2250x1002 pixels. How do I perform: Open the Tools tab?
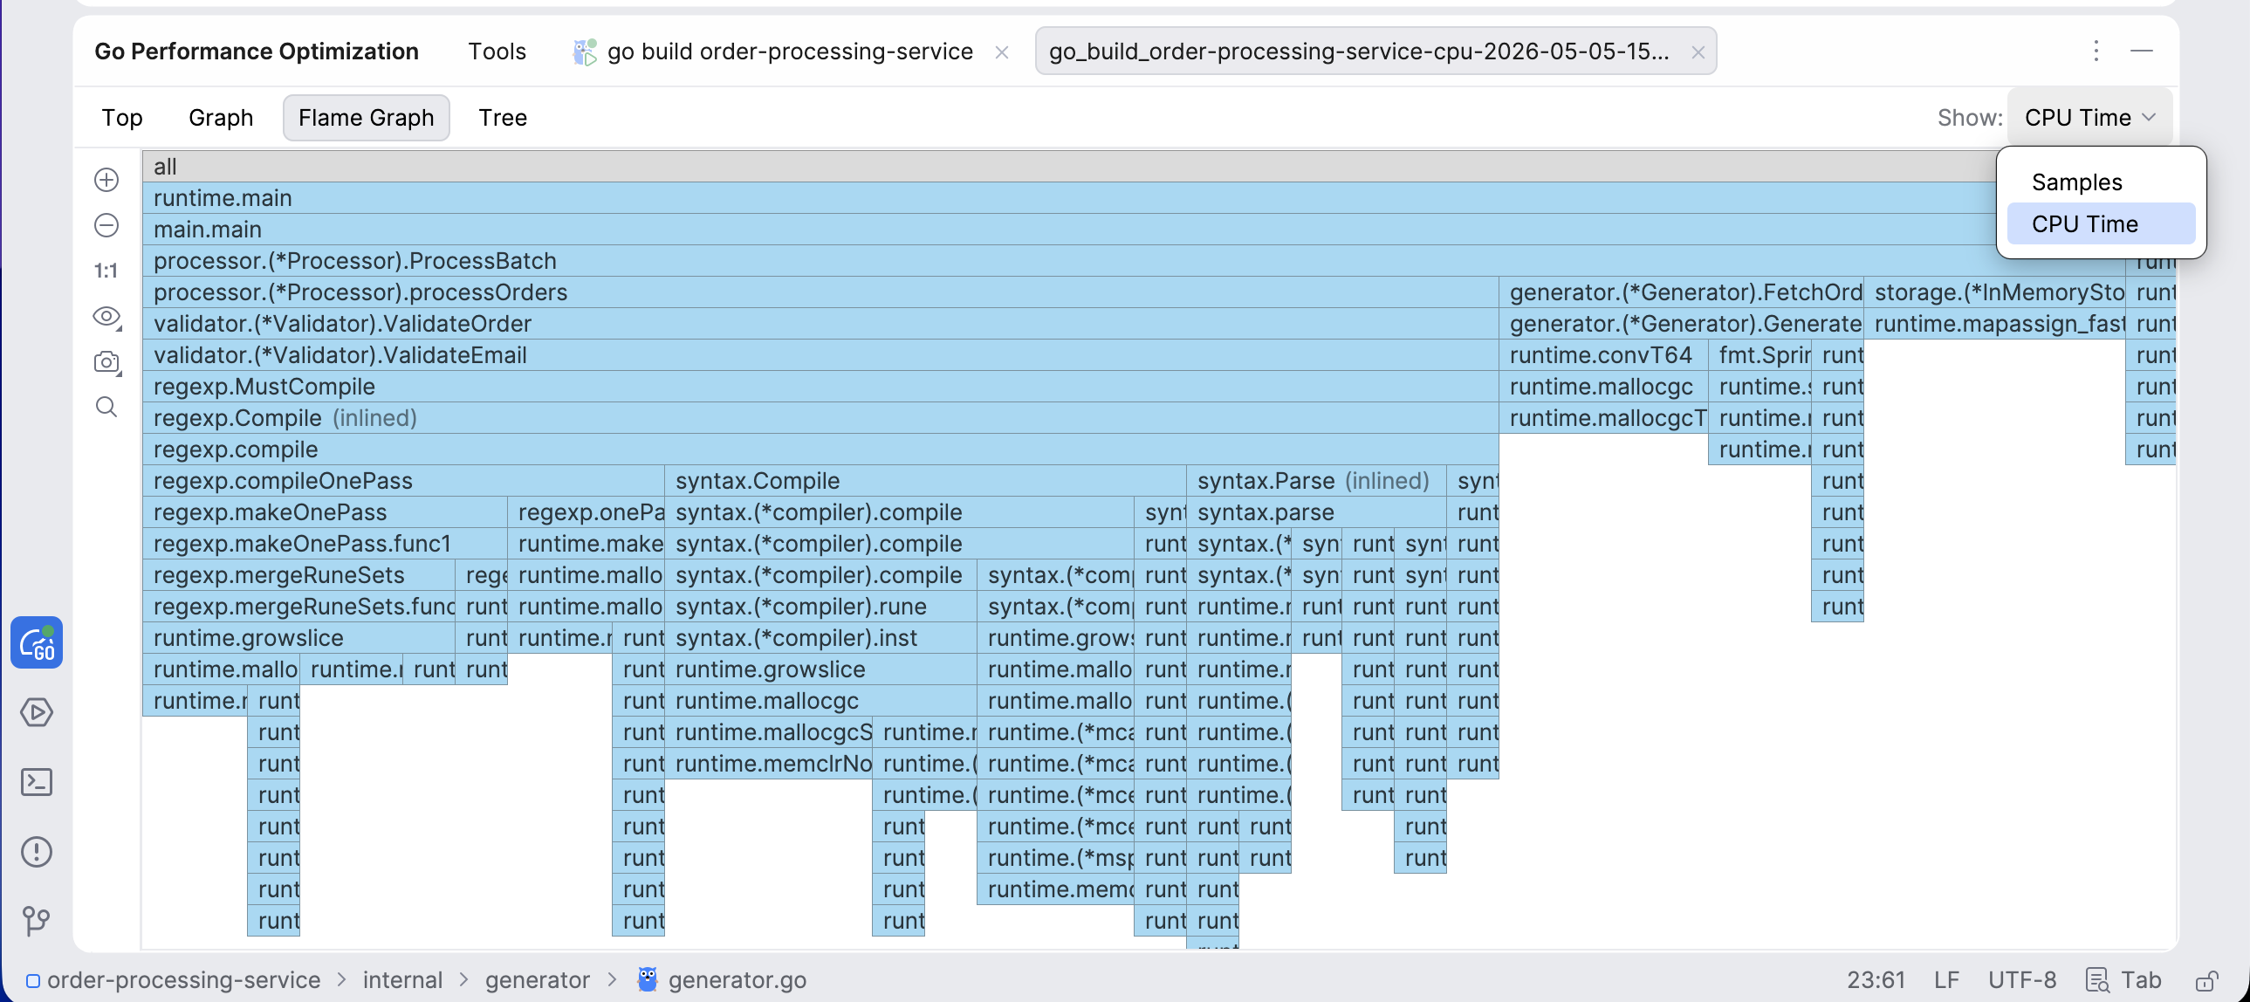pyautogui.click(x=496, y=51)
